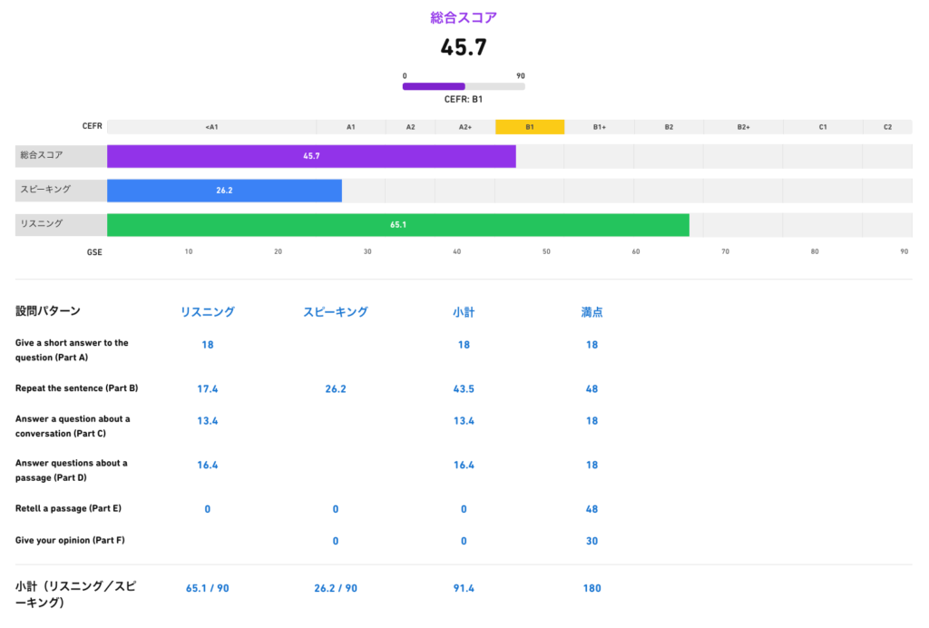
Task: Click the リスニング column header in table
Action: pyautogui.click(x=207, y=312)
